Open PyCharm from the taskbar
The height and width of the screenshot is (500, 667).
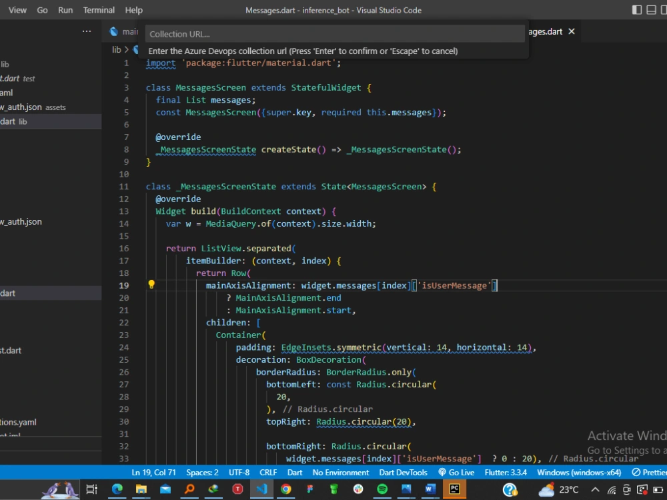click(454, 489)
